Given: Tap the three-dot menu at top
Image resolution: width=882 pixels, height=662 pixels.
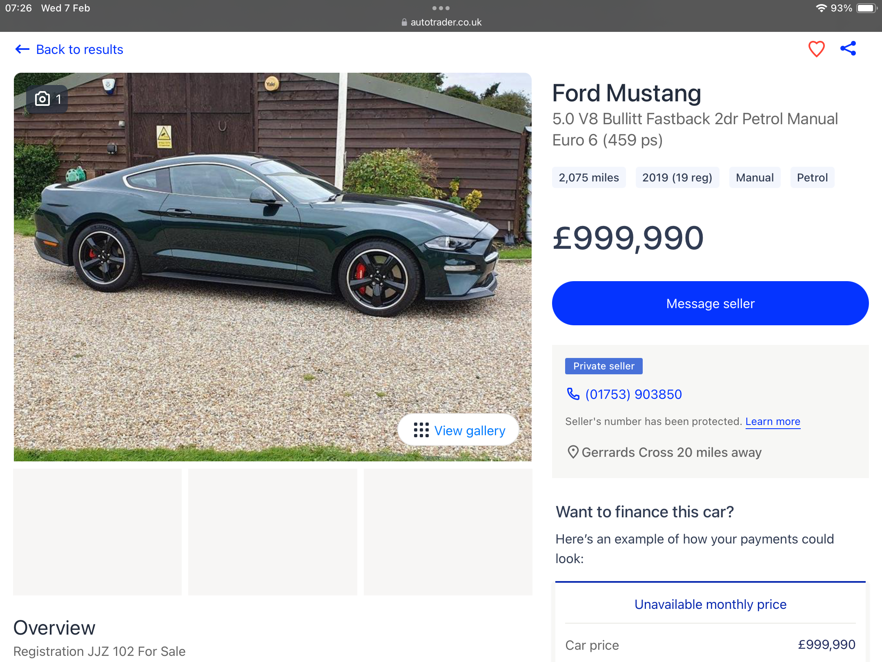Looking at the screenshot, I should click(441, 8).
